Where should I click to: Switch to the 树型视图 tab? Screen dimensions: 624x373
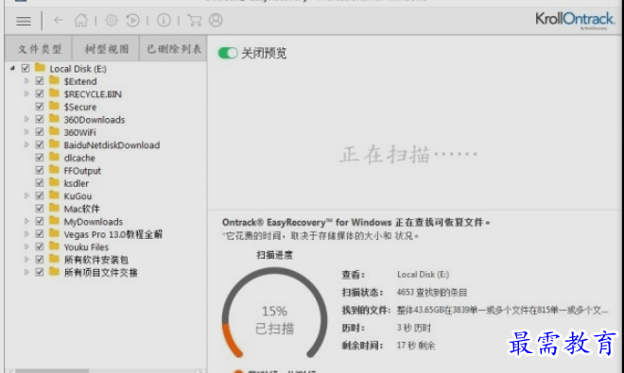[x=106, y=48]
